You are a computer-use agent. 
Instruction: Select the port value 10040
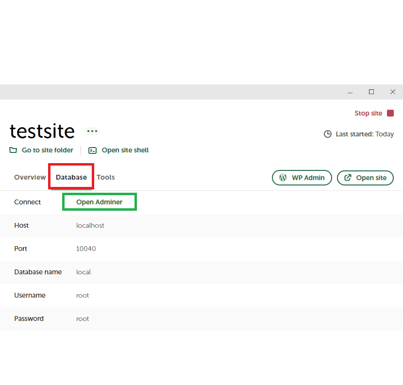tap(86, 249)
